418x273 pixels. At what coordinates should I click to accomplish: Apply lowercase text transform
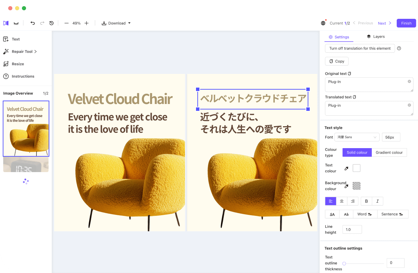(346, 214)
